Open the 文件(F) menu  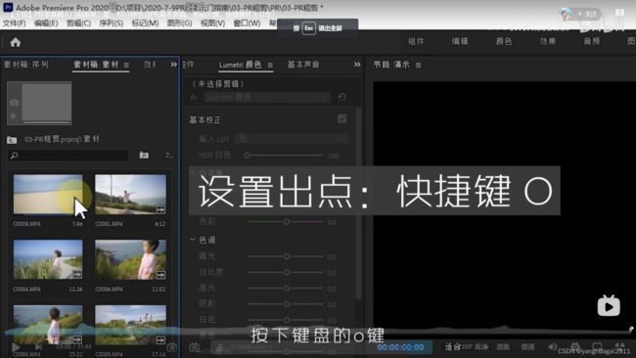click(x=15, y=23)
